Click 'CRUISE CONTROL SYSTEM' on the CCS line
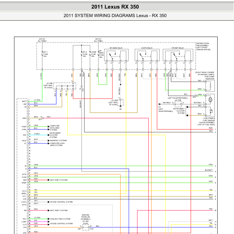This screenshot has width=234, height=234. click(x=61, y=223)
